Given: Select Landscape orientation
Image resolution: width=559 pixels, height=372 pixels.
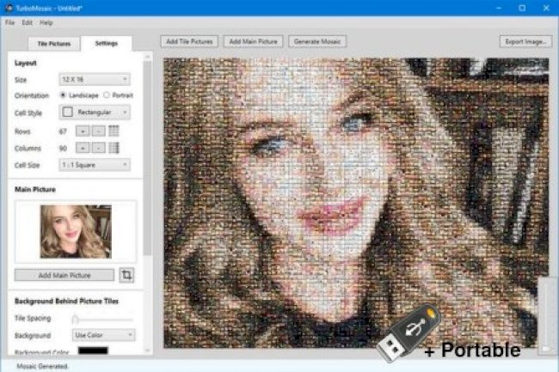Looking at the screenshot, I should tap(64, 95).
